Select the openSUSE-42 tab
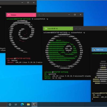Viewport: 107px width, 107px height. pos(58,29)
